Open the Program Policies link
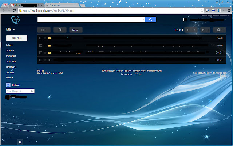233x146 pixels. click(x=154, y=71)
